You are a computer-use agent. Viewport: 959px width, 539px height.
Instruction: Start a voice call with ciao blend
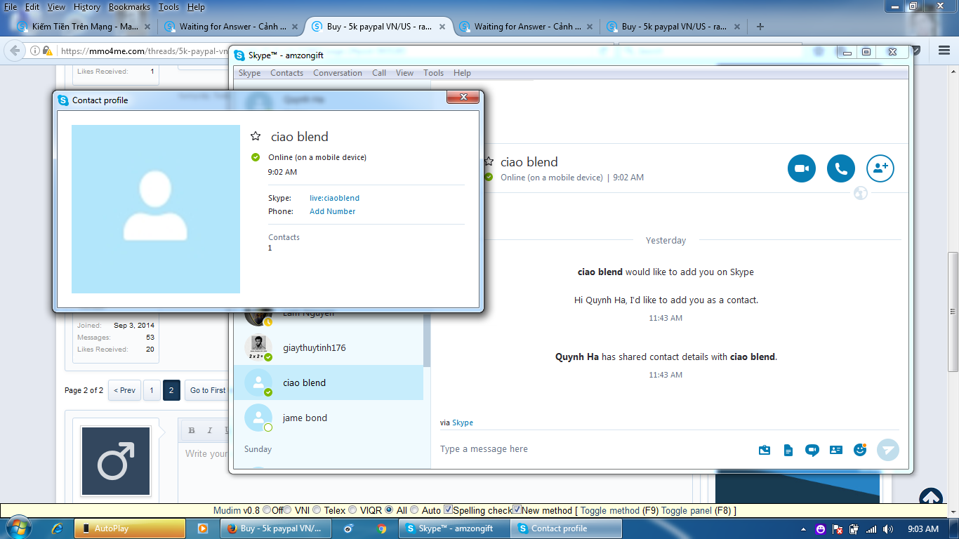841,168
